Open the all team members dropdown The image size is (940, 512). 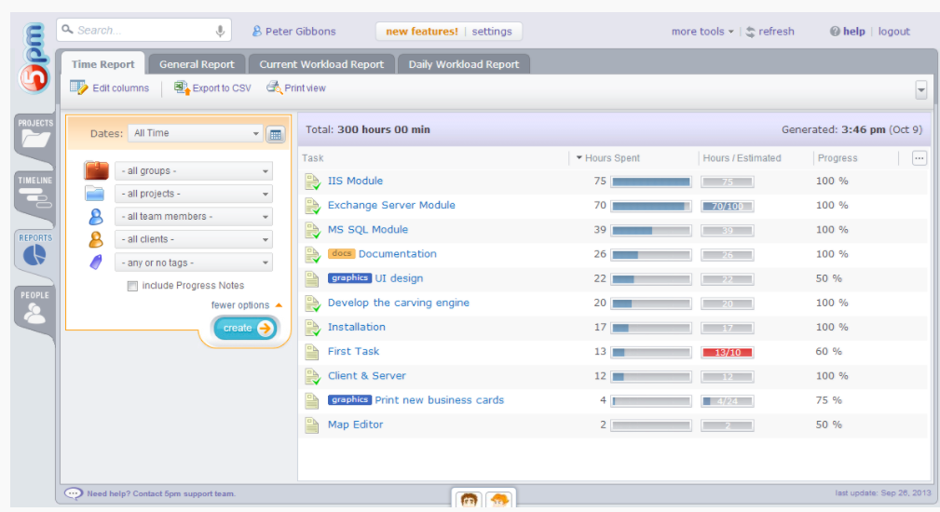click(194, 217)
